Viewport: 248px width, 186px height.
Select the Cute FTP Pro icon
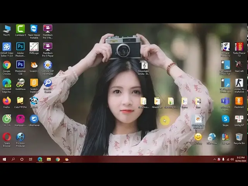pos(20,103)
